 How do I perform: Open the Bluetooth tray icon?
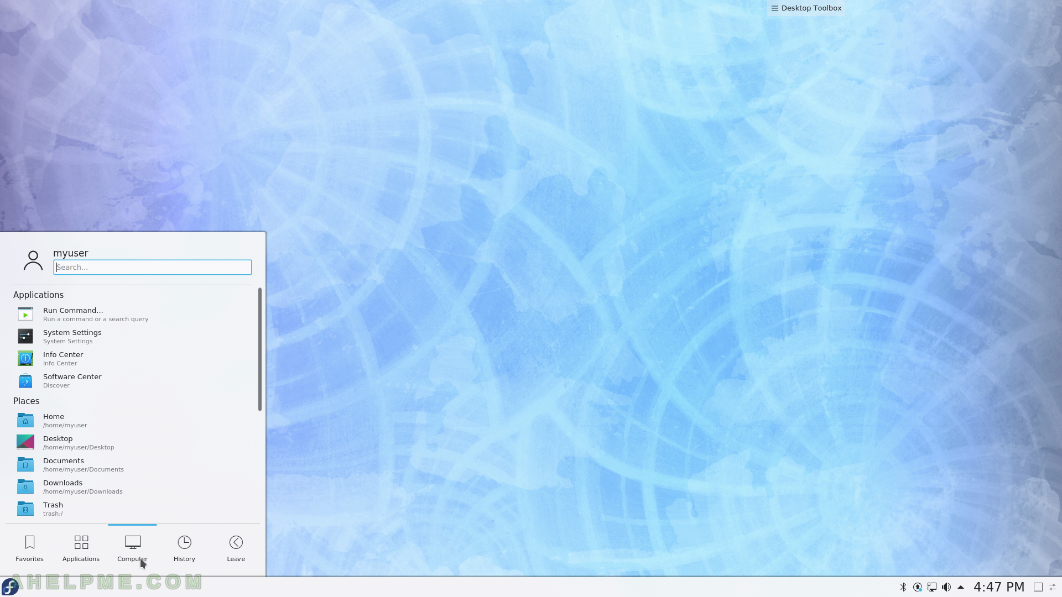point(903,587)
